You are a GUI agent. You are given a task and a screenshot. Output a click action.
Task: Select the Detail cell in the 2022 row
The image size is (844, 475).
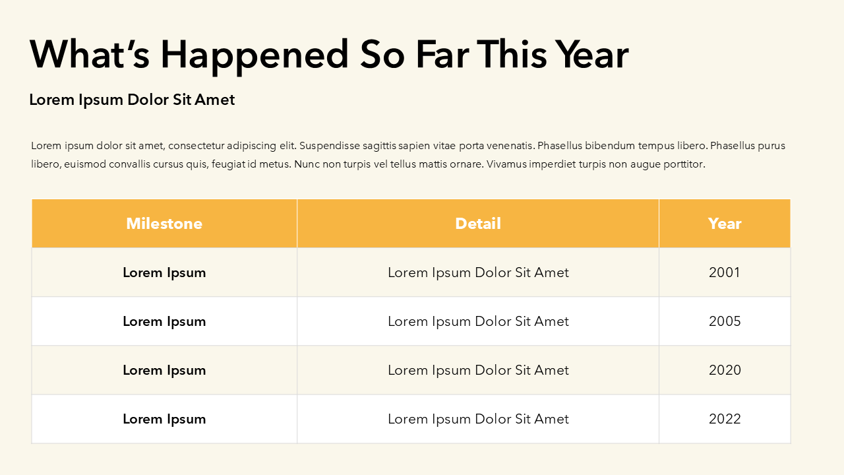click(x=478, y=419)
